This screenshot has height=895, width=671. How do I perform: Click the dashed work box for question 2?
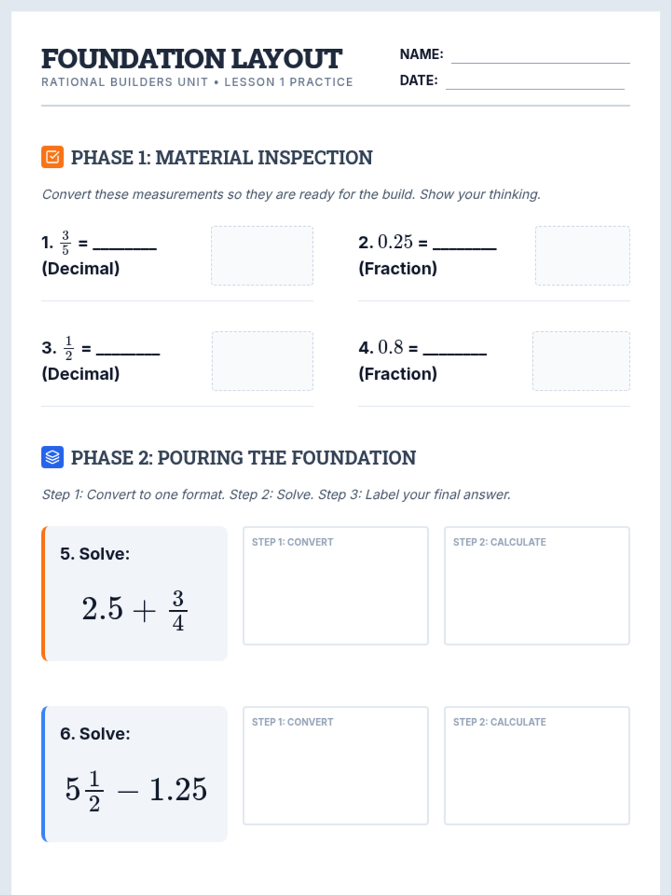click(x=582, y=256)
